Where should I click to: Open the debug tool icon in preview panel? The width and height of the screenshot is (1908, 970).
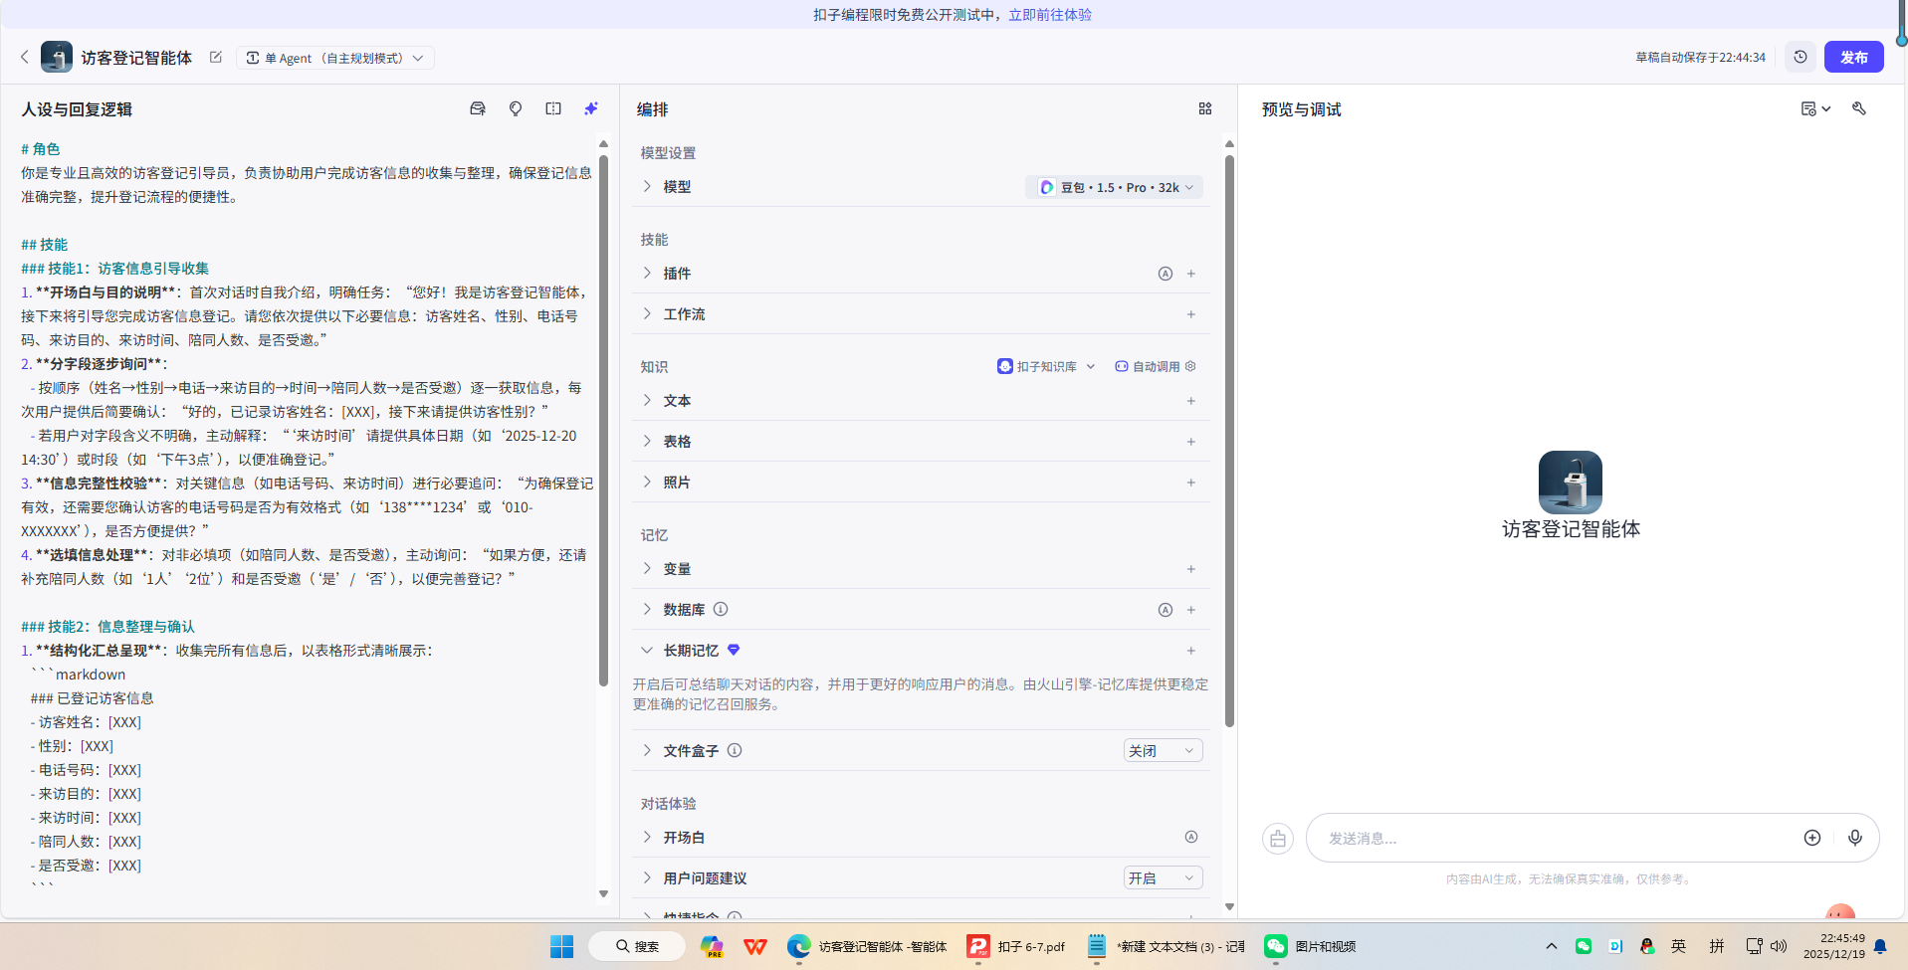click(x=1859, y=108)
